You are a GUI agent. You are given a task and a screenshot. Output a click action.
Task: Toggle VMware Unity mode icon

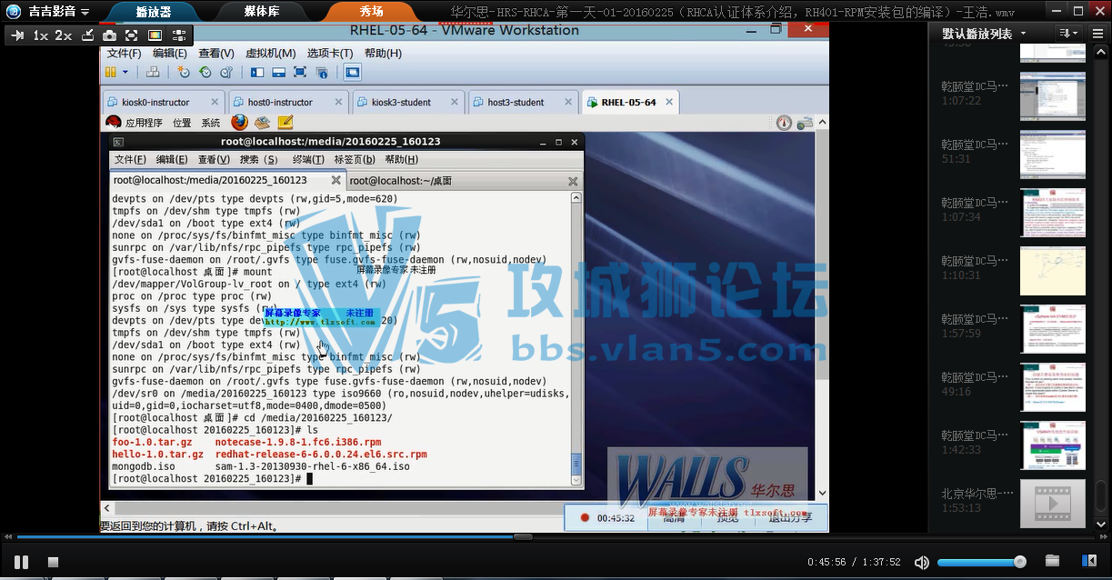(322, 73)
